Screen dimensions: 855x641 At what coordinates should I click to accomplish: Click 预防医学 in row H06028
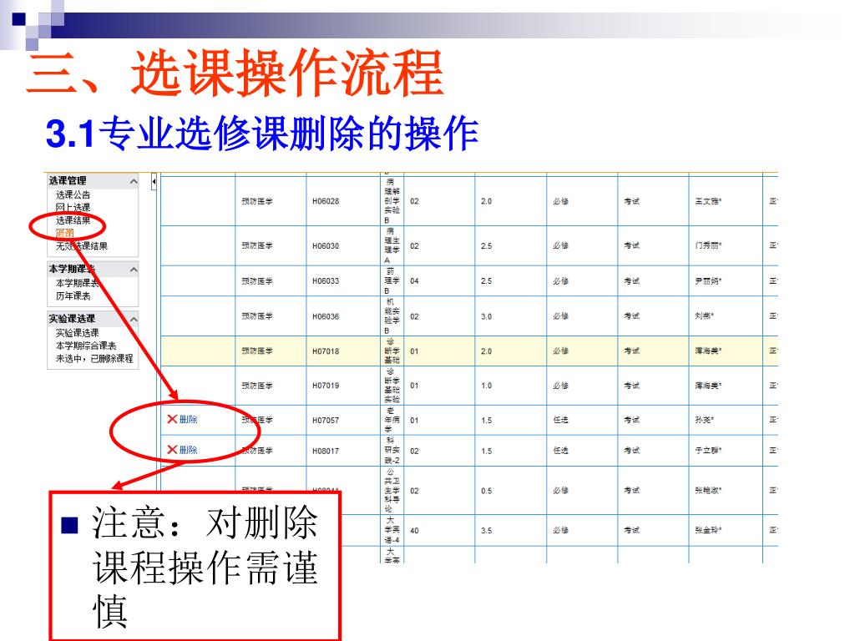(257, 201)
